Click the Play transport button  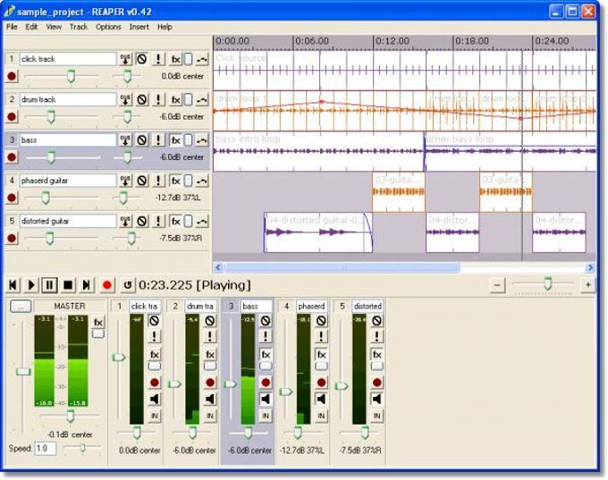point(31,285)
